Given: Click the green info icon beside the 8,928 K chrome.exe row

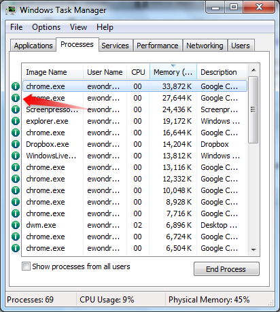Looking at the screenshot, I should pyautogui.click(x=16, y=202).
